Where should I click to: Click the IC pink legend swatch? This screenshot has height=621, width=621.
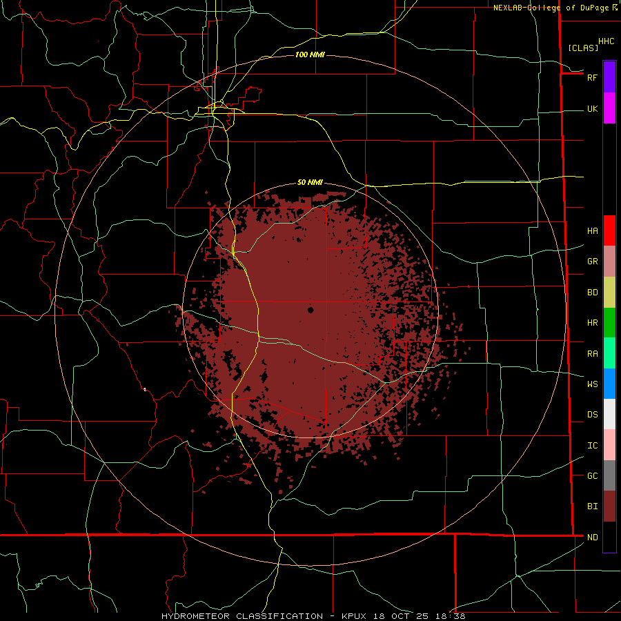[609, 445]
